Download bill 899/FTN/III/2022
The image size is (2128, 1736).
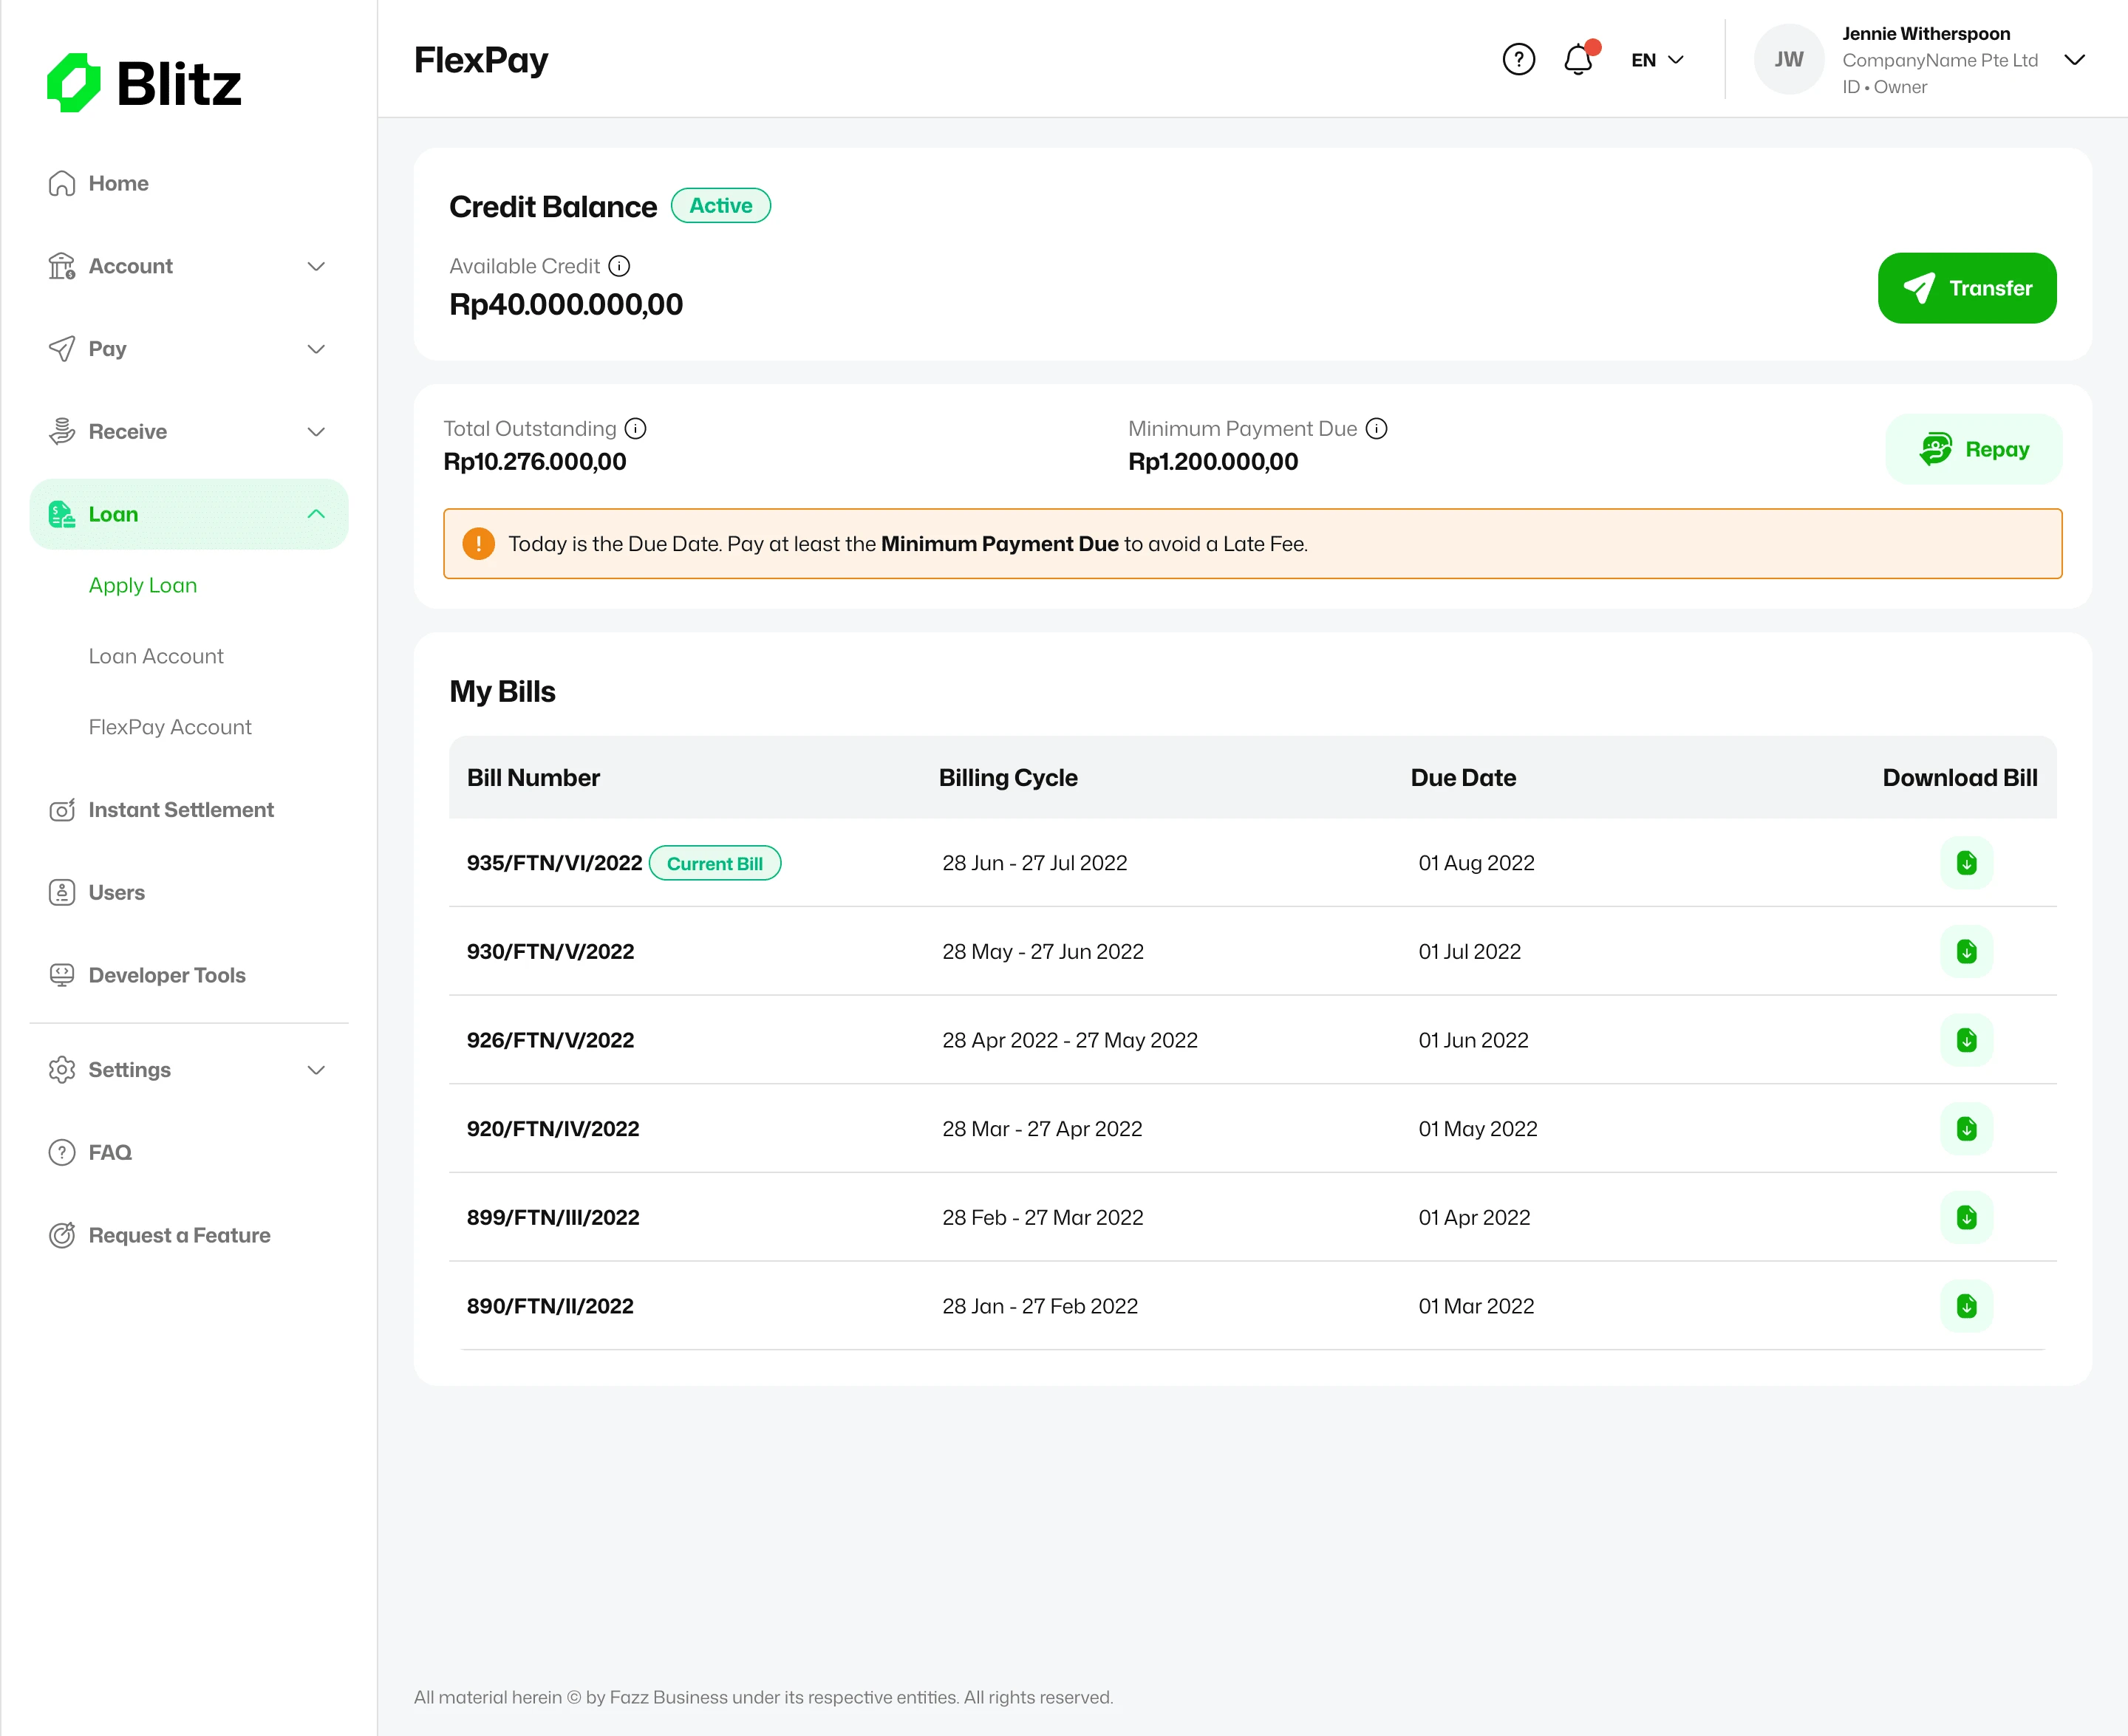(x=1966, y=1217)
